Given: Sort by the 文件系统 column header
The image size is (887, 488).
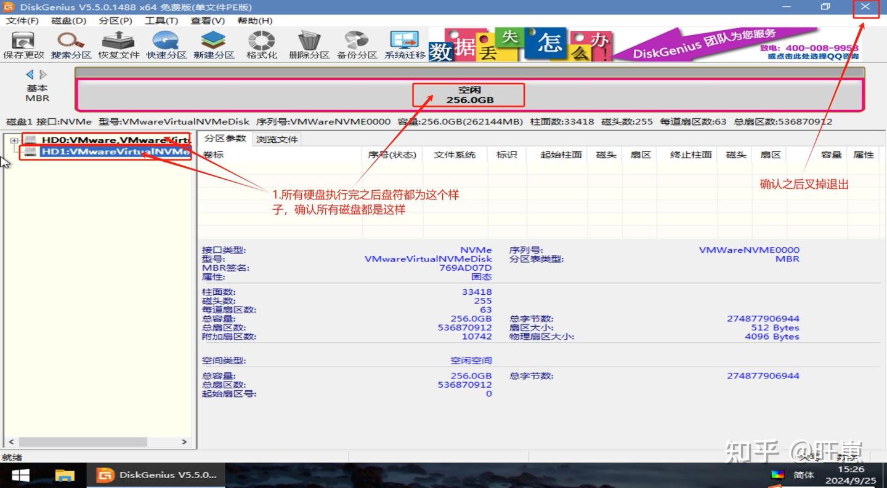Looking at the screenshot, I should pyautogui.click(x=455, y=155).
